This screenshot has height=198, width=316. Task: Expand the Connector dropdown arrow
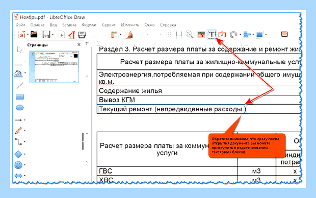pyautogui.click(x=25, y=141)
